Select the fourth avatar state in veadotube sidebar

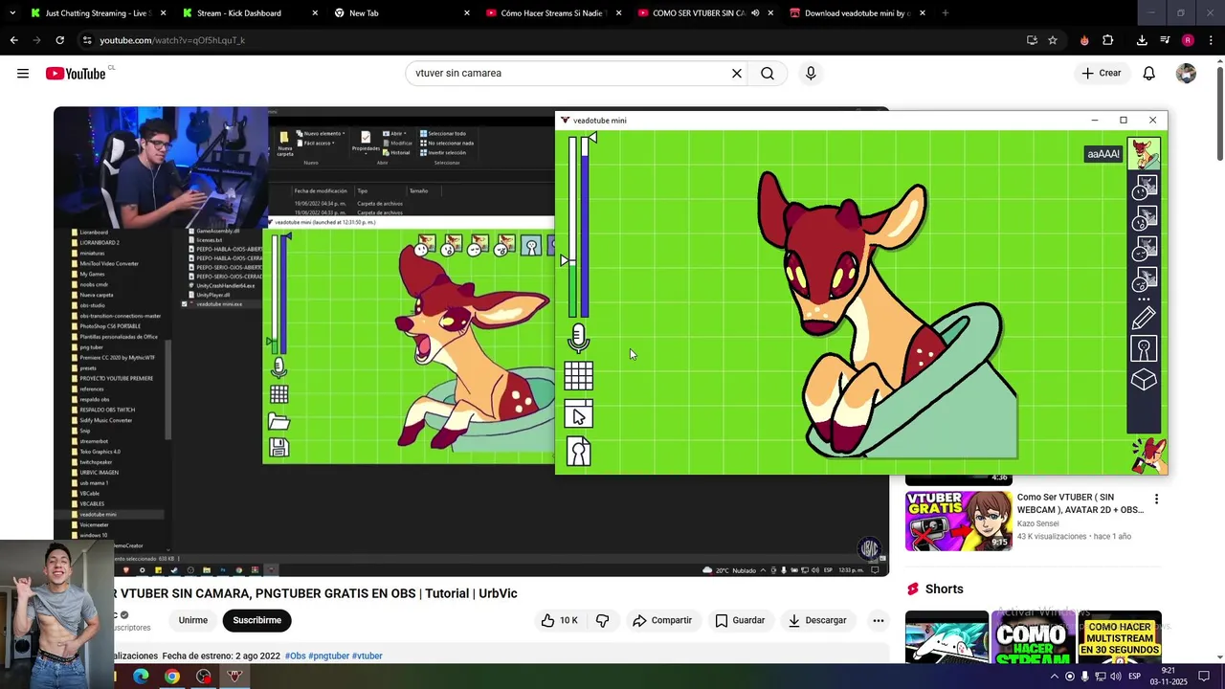point(1144,249)
